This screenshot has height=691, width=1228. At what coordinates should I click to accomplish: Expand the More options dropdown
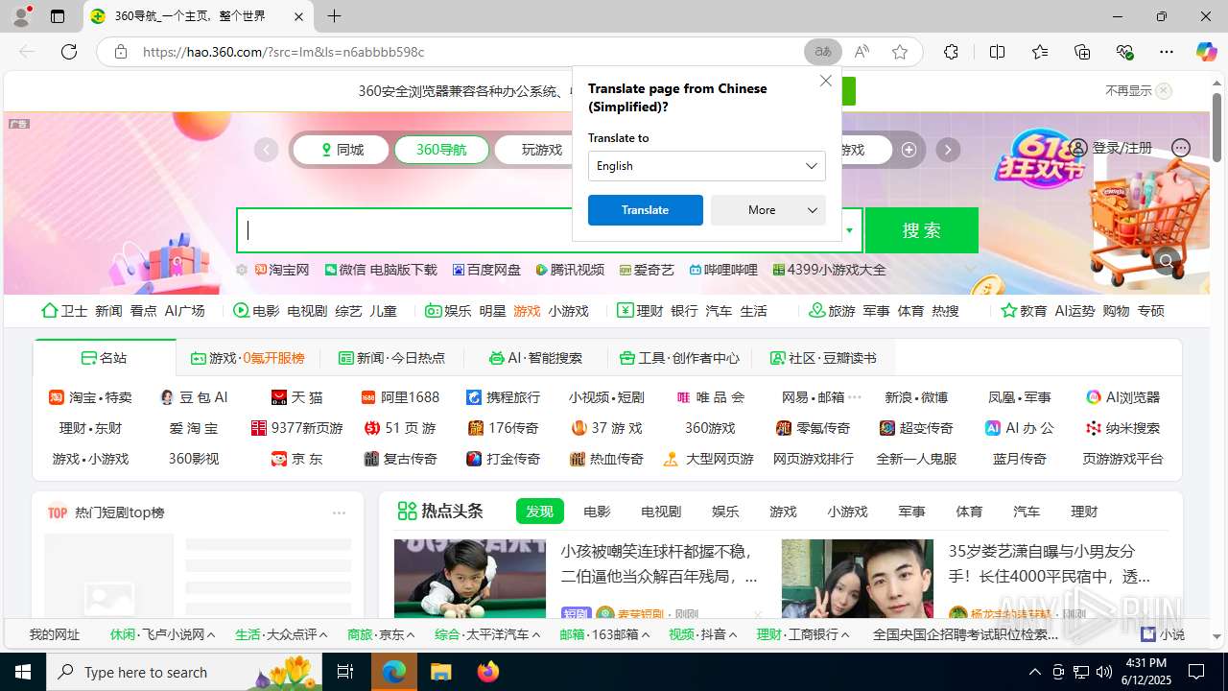pyautogui.click(x=768, y=210)
